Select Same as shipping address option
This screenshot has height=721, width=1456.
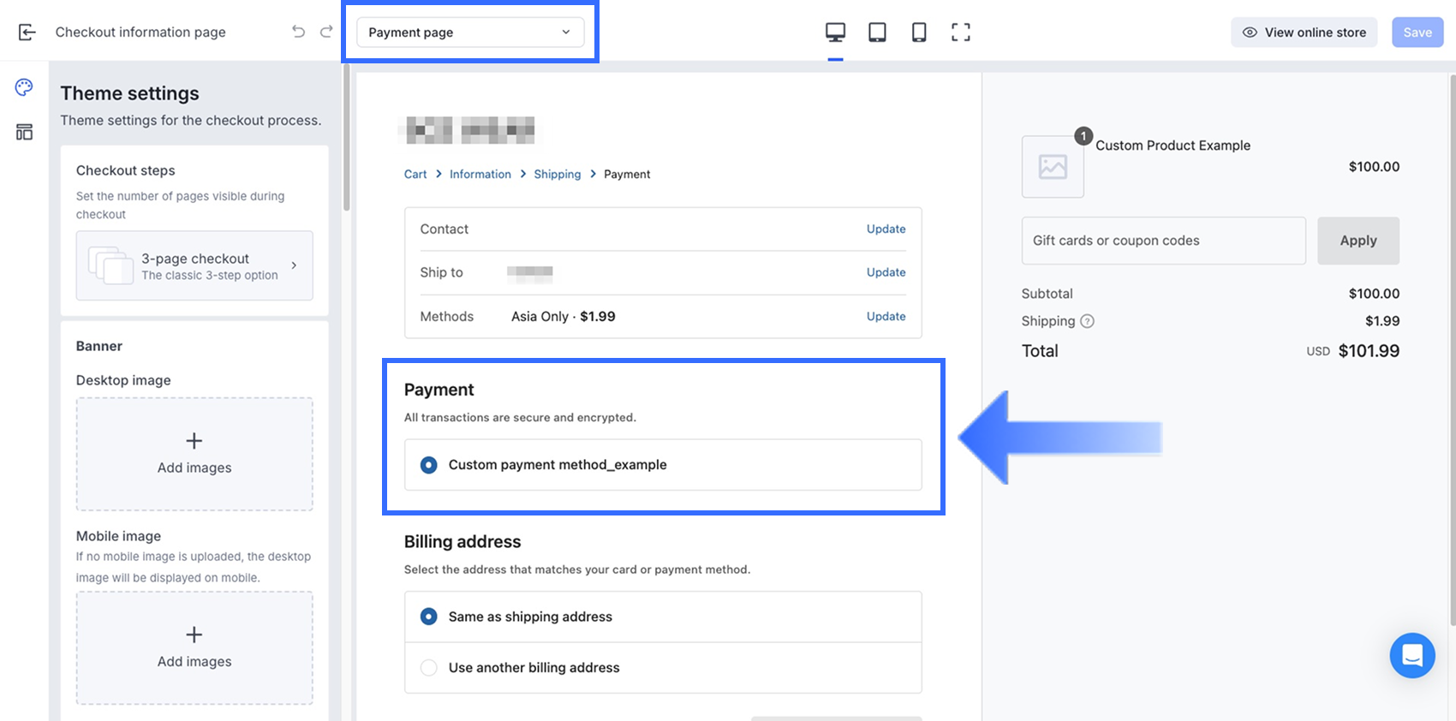click(x=429, y=617)
